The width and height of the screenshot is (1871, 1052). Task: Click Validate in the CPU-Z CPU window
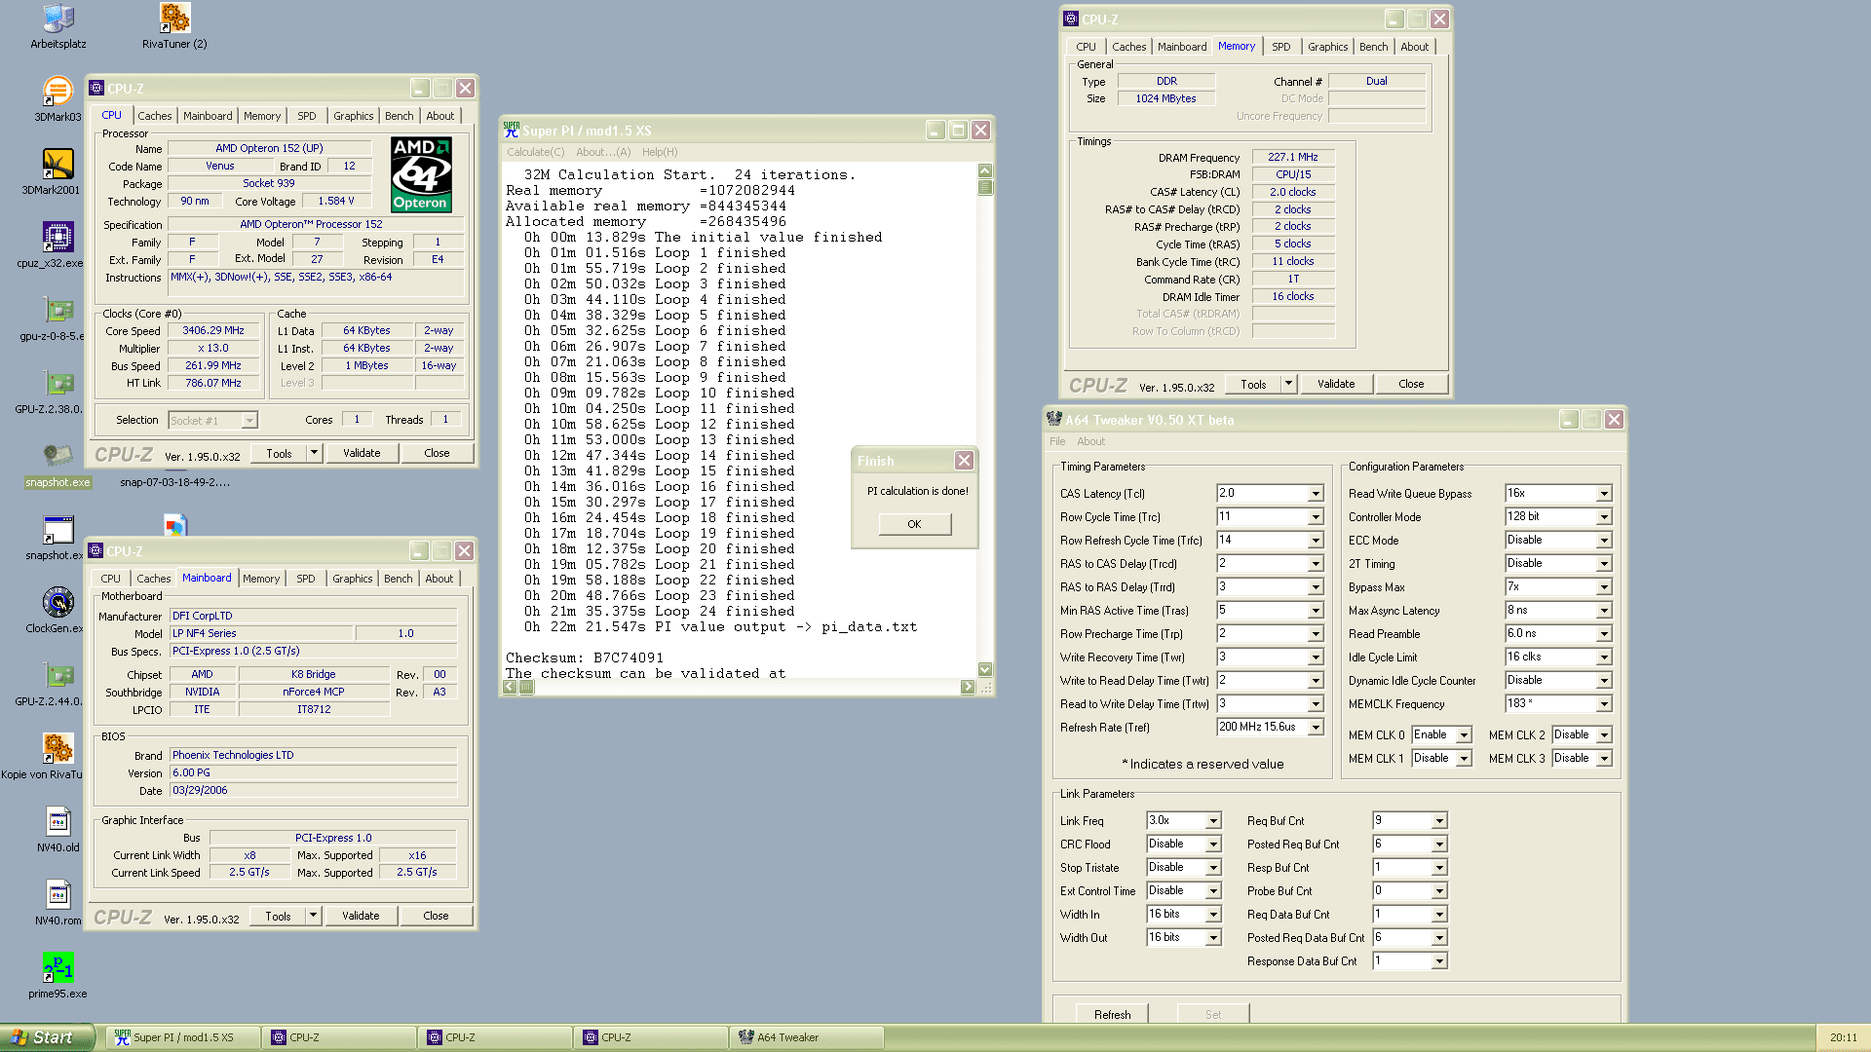[362, 453]
